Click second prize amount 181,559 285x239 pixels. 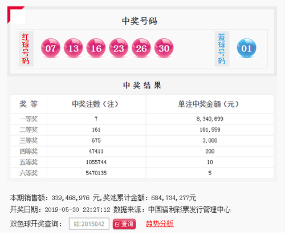[x=210, y=129]
